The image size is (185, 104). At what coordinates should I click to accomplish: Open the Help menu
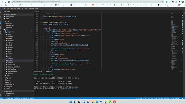coord(37,8)
